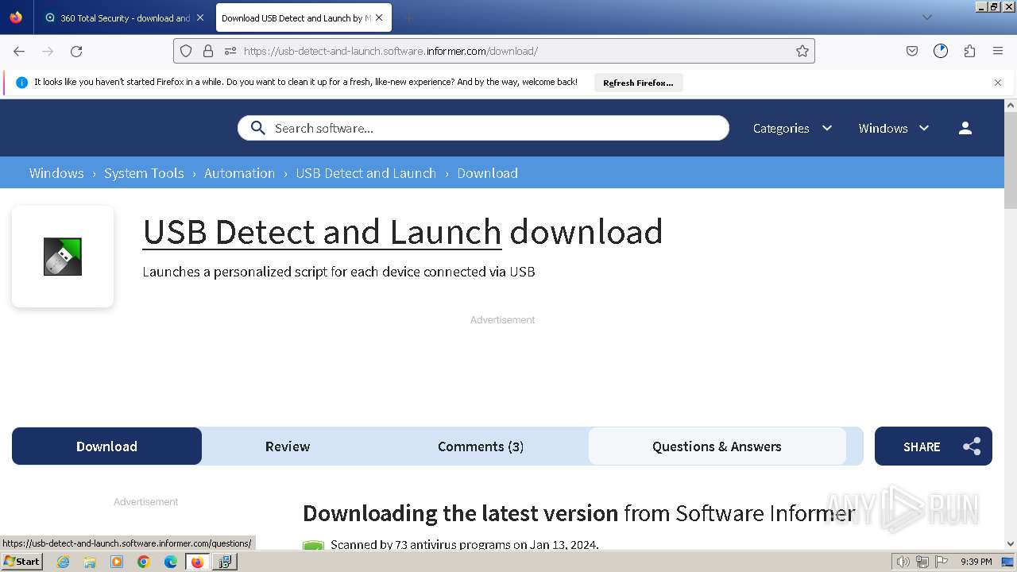Open the user profile icon on site header
1017x572 pixels.
point(965,128)
